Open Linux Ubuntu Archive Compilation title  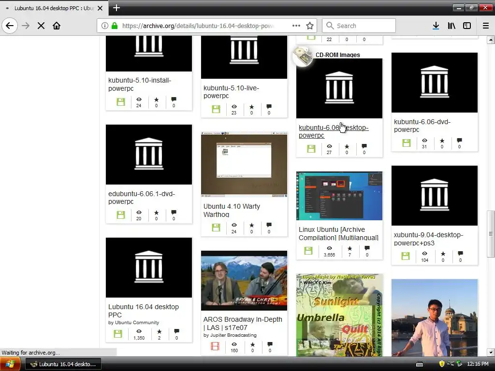point(338,233)
